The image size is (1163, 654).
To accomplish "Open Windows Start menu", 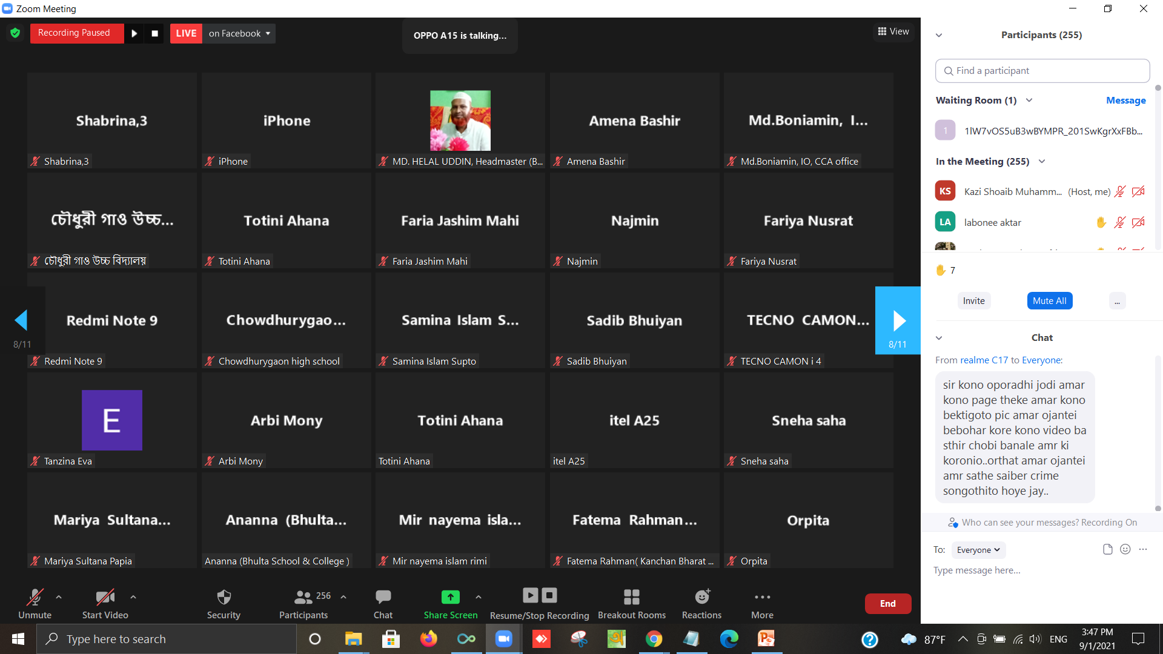I will (18, 639).
